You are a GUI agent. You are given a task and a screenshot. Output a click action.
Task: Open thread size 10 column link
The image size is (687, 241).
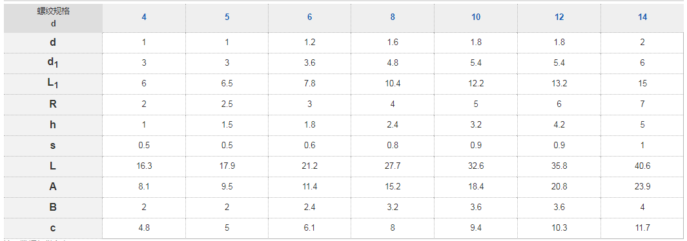point(476,17)
